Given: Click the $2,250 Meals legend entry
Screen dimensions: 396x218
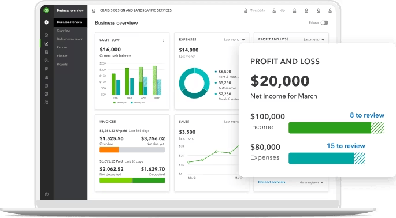Looking at the screenshot, I should click(225, 94).
